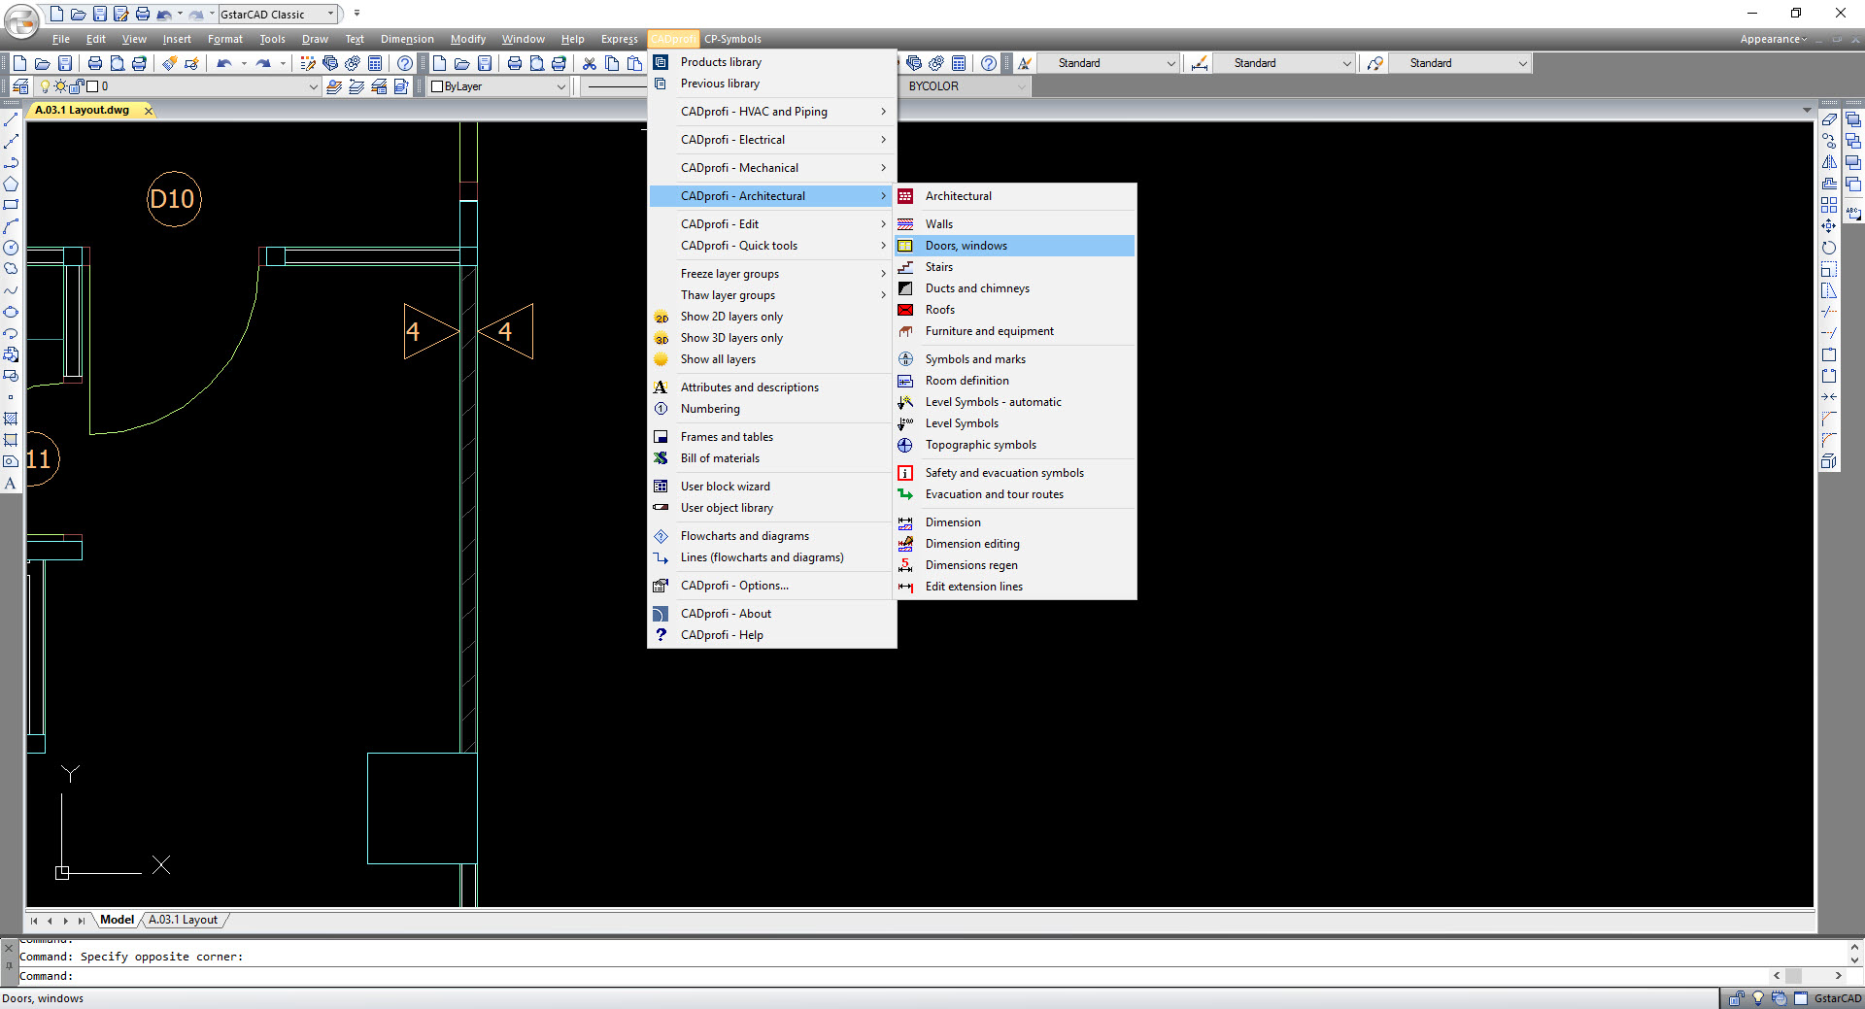Select the Rectangle draw tool
The width and height of the screenshot is (1865, 1009).
[x=11, y=206]
